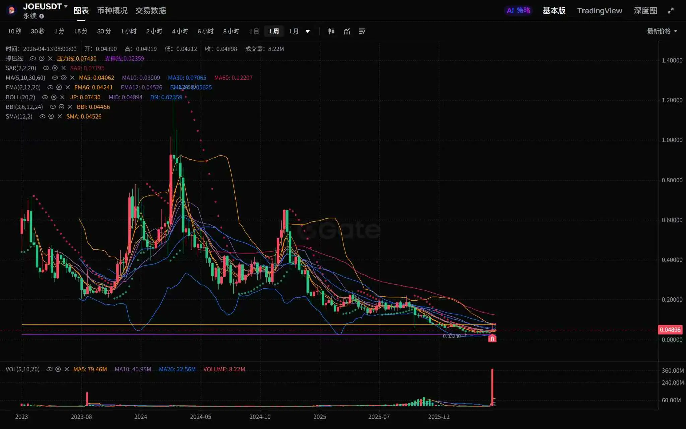
Task: Open the 交易数据 tab
Action: pos(150,11)
